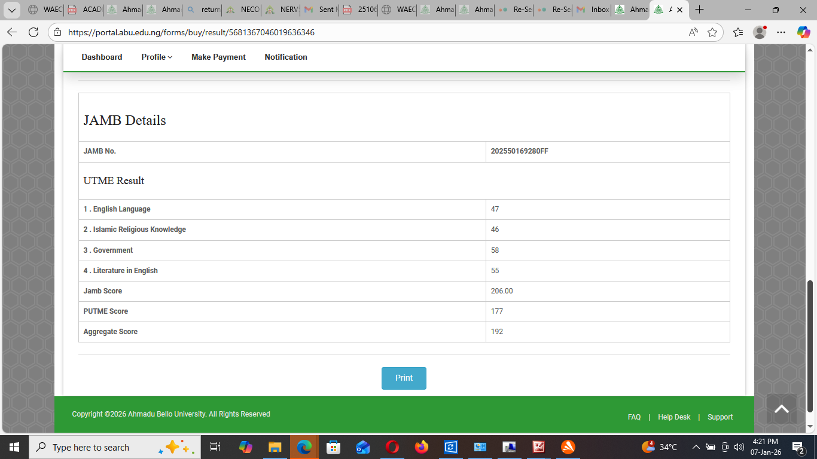Screen dimensions: 817x459
Task: Expand the Profile dropdown menu
Action: pyautogui.click(x=157, y=57)
